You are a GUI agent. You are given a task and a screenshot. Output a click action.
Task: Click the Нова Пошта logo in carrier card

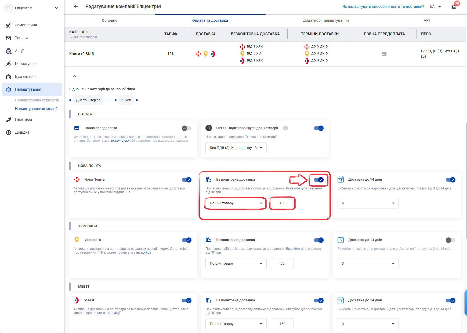pos(77,180)
